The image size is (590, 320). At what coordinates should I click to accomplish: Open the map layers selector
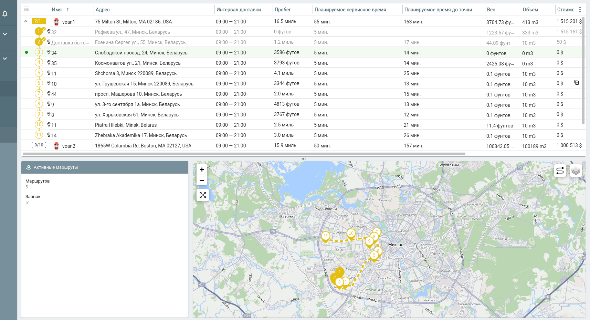click(576, 171)
